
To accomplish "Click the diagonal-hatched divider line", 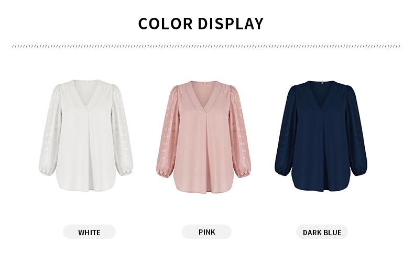I will pyautogui.click(x=206, y=46).
